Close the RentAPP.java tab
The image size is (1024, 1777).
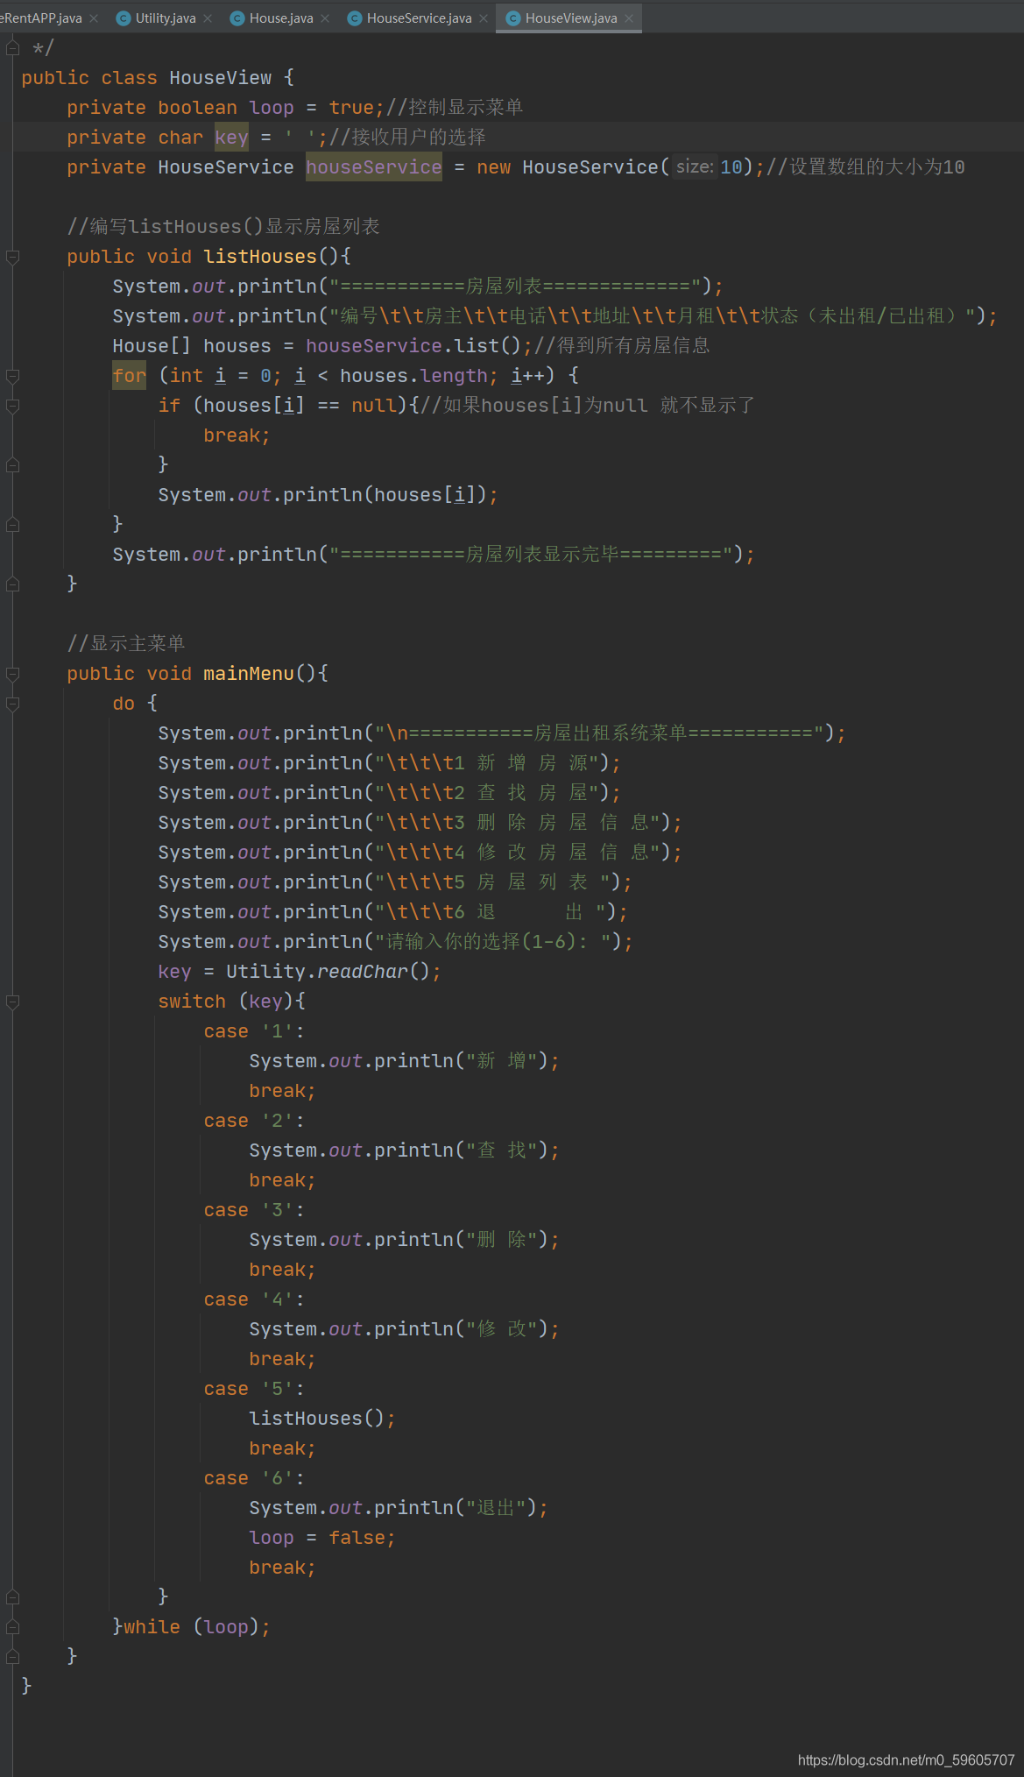pos(94,18)
